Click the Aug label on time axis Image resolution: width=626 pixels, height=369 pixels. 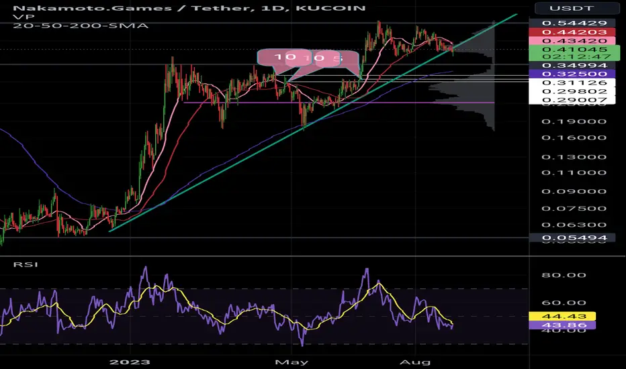[x=415, y=362]
